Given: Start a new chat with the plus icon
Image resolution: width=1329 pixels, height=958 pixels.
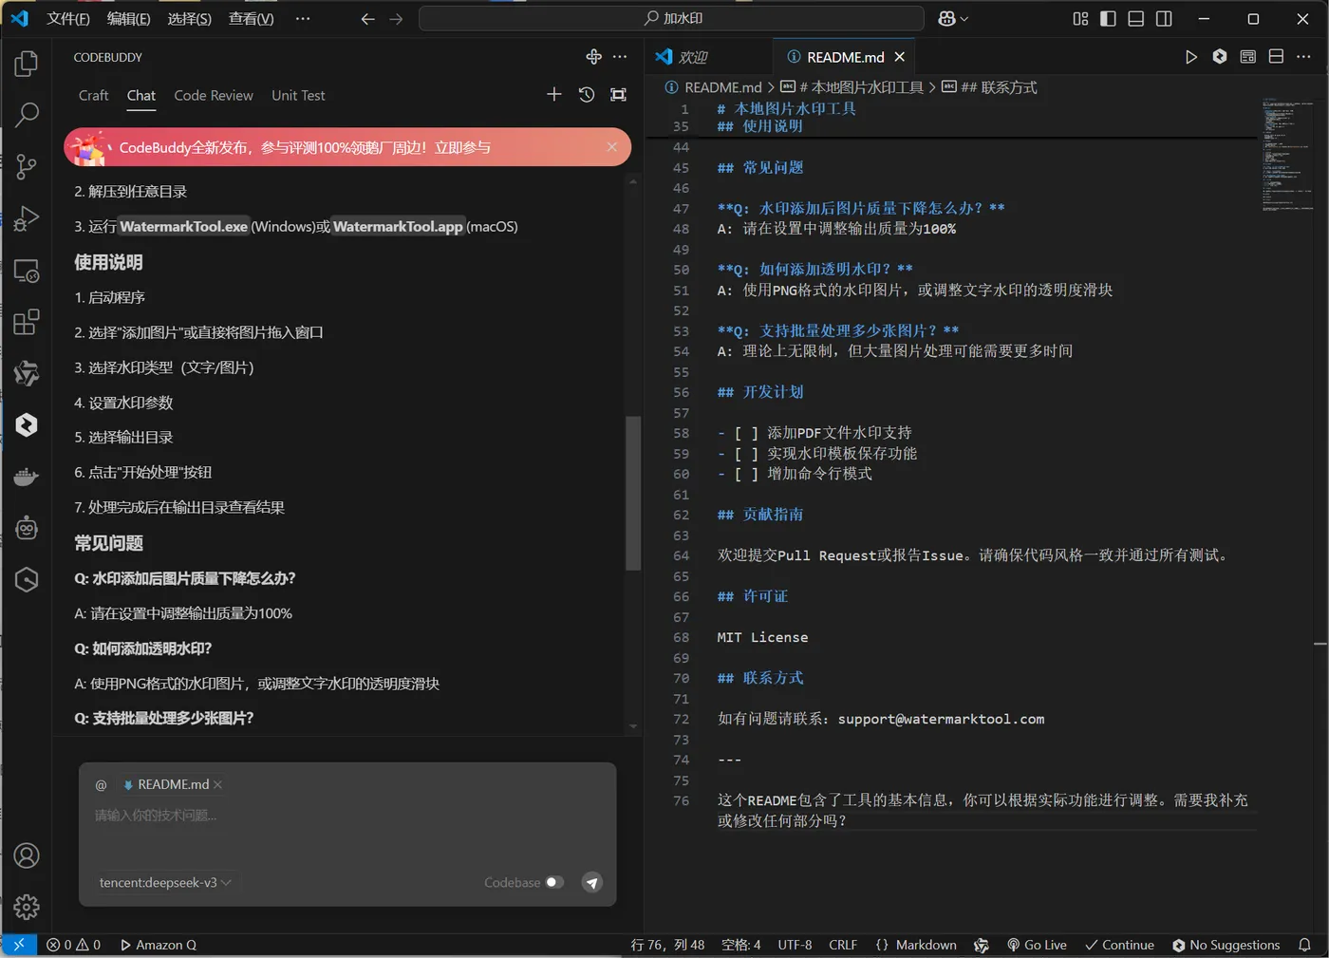Looking at the screenshot, I should (553, 94).
